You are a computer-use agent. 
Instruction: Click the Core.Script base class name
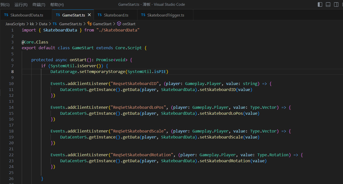point(128,48)
